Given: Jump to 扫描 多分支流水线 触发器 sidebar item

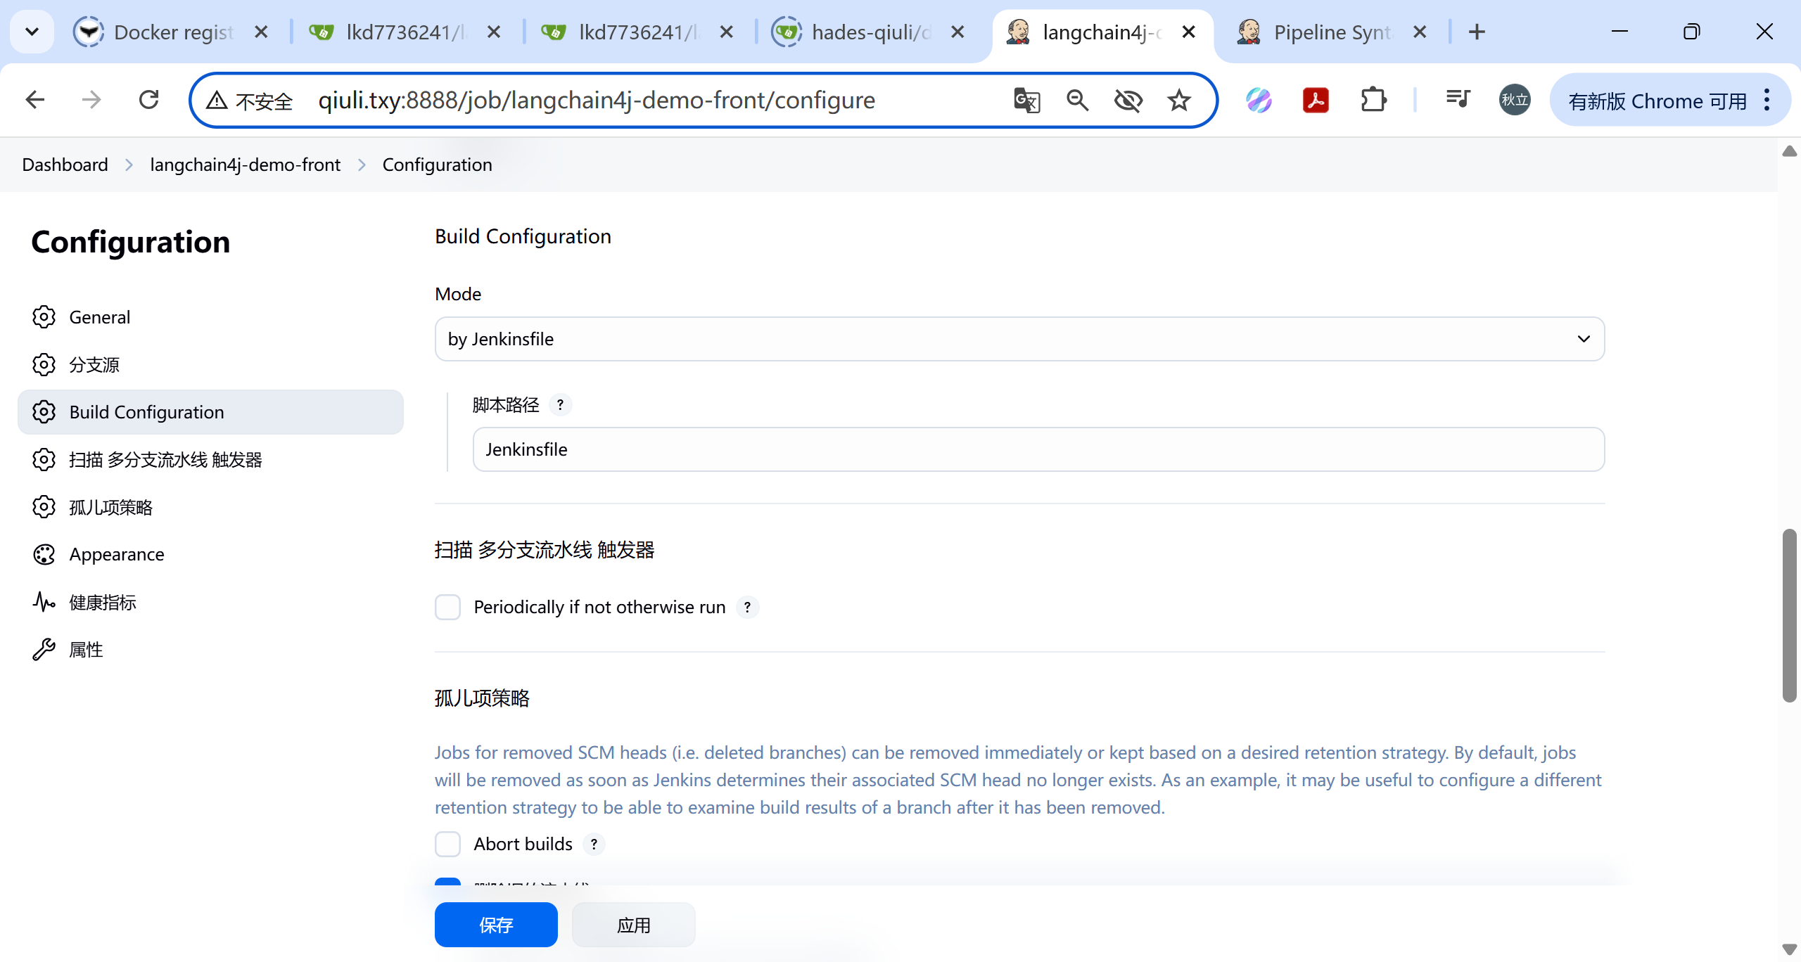Looking at the screenshot, I should pyautogui.click(x=210, y=460).
